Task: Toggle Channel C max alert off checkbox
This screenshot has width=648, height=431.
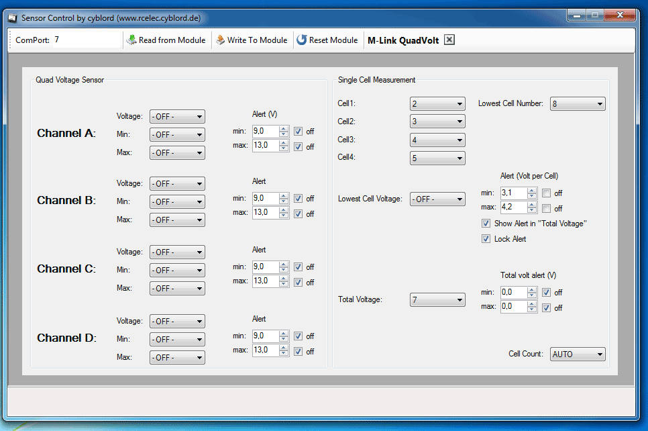Action: tap(298, 282)
